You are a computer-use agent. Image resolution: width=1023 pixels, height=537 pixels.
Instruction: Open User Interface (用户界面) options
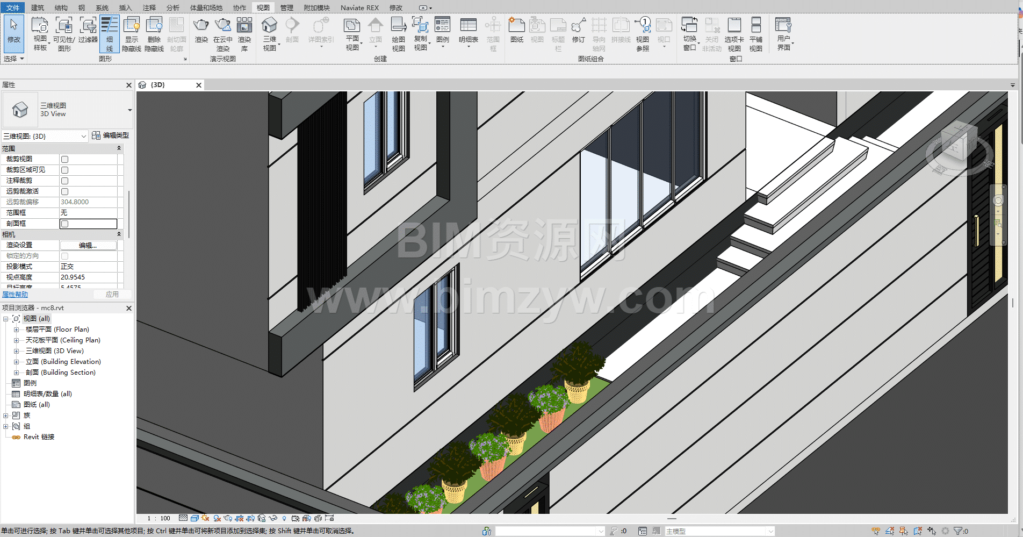click(x=784, y=33)
